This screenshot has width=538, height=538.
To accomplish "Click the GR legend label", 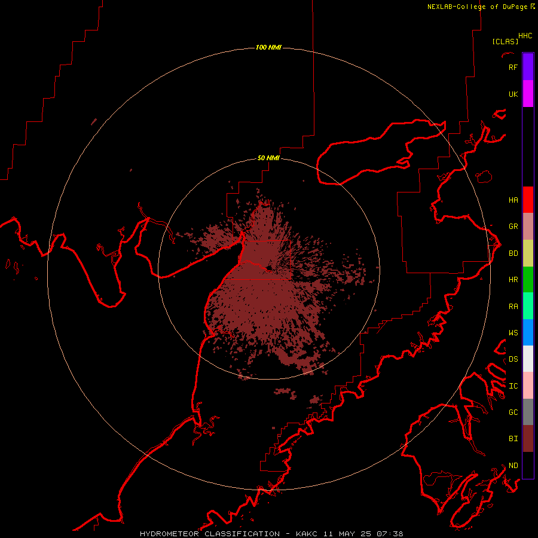I will click(513, 227).
